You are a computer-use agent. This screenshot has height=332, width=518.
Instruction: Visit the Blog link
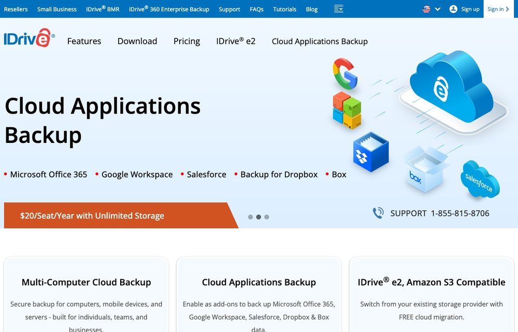point(311,9)
